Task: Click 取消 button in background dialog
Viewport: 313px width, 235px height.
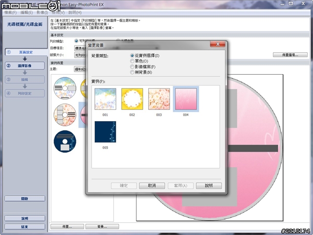Action: click(152, 186)
